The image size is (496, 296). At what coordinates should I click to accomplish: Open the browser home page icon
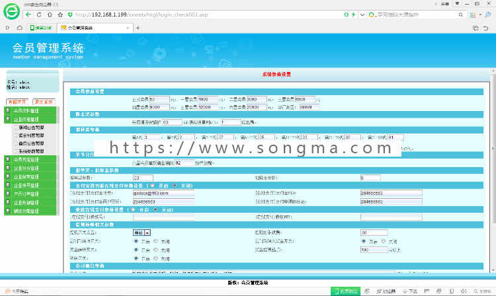(x=50, y=15)
